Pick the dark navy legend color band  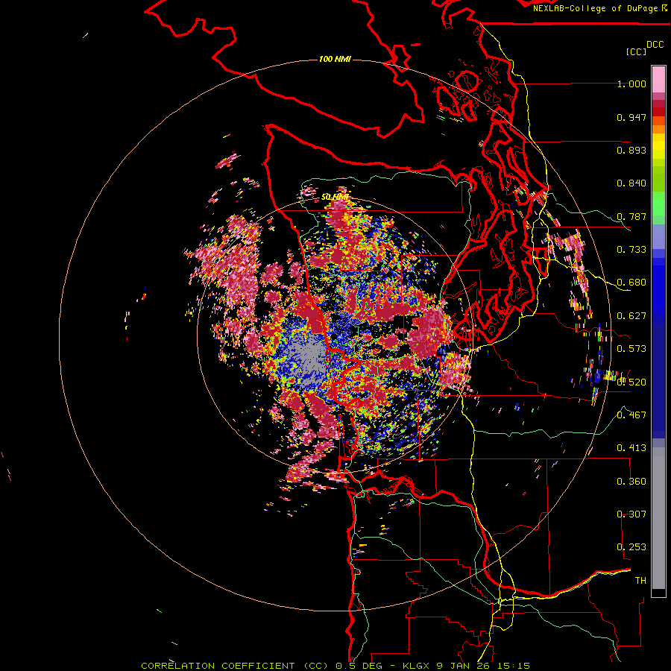[658, 377]
